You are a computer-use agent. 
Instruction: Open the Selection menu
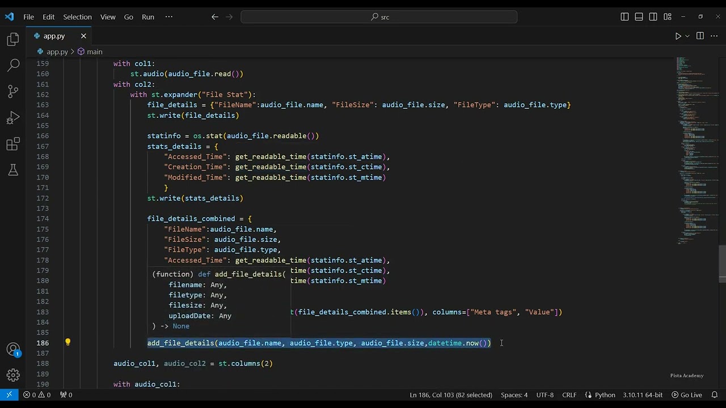pyautogui.click(x=77, y=17)
